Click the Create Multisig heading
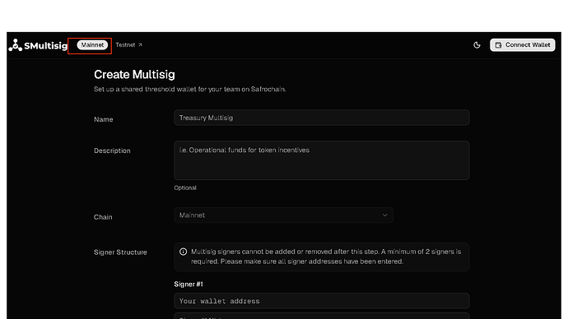 click(x=134, y=75)
